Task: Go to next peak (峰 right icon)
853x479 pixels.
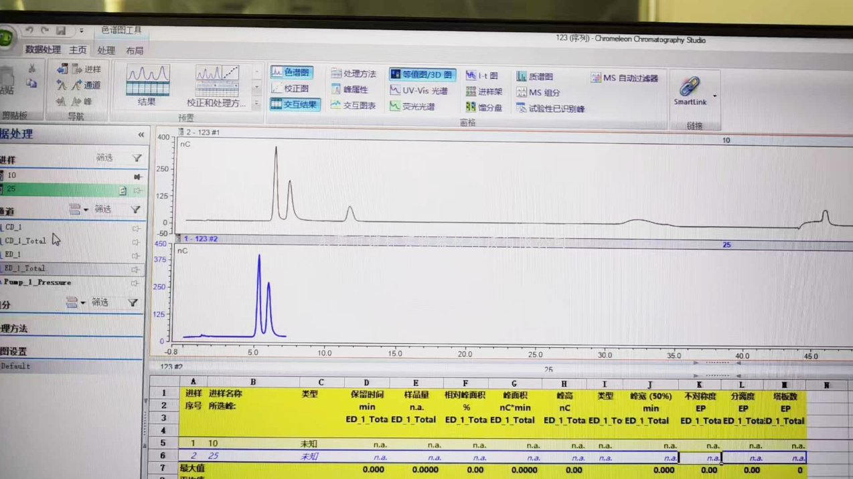Action: [76, 101]
